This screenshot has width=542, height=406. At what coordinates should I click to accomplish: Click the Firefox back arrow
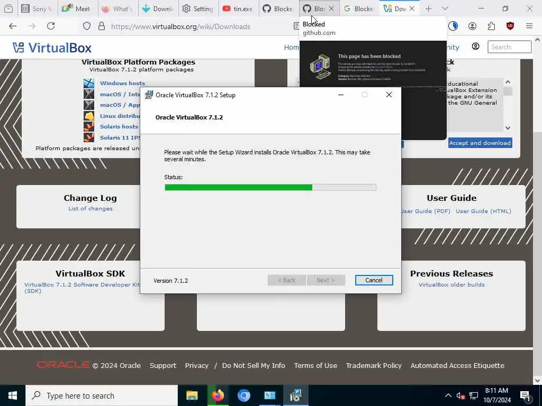pos(13,26)
